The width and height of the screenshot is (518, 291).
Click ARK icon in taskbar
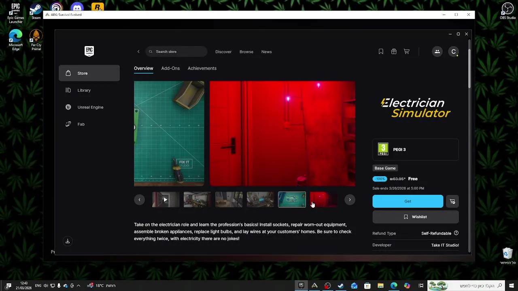(314, 285)
